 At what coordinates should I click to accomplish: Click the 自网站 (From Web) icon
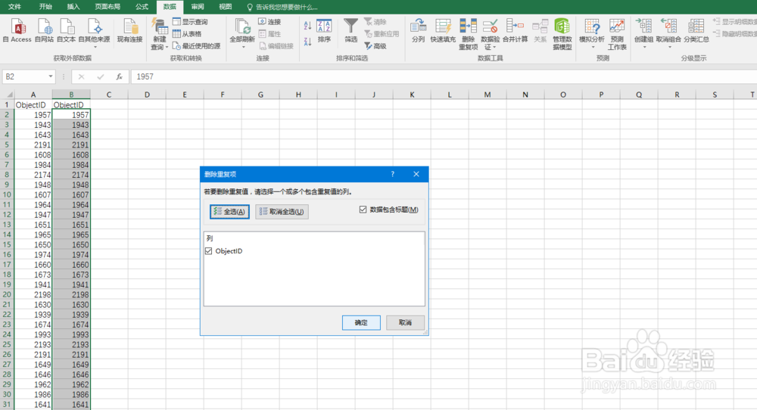(x=44, y=30)
